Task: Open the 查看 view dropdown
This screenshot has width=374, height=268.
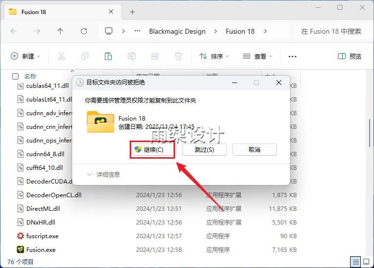Action: (x=257, y=56)
